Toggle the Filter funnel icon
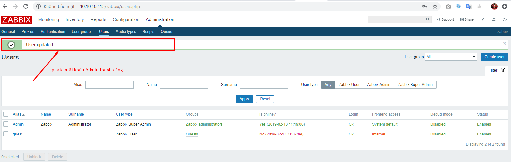This screenshot has width=511, height=162. 503,70
